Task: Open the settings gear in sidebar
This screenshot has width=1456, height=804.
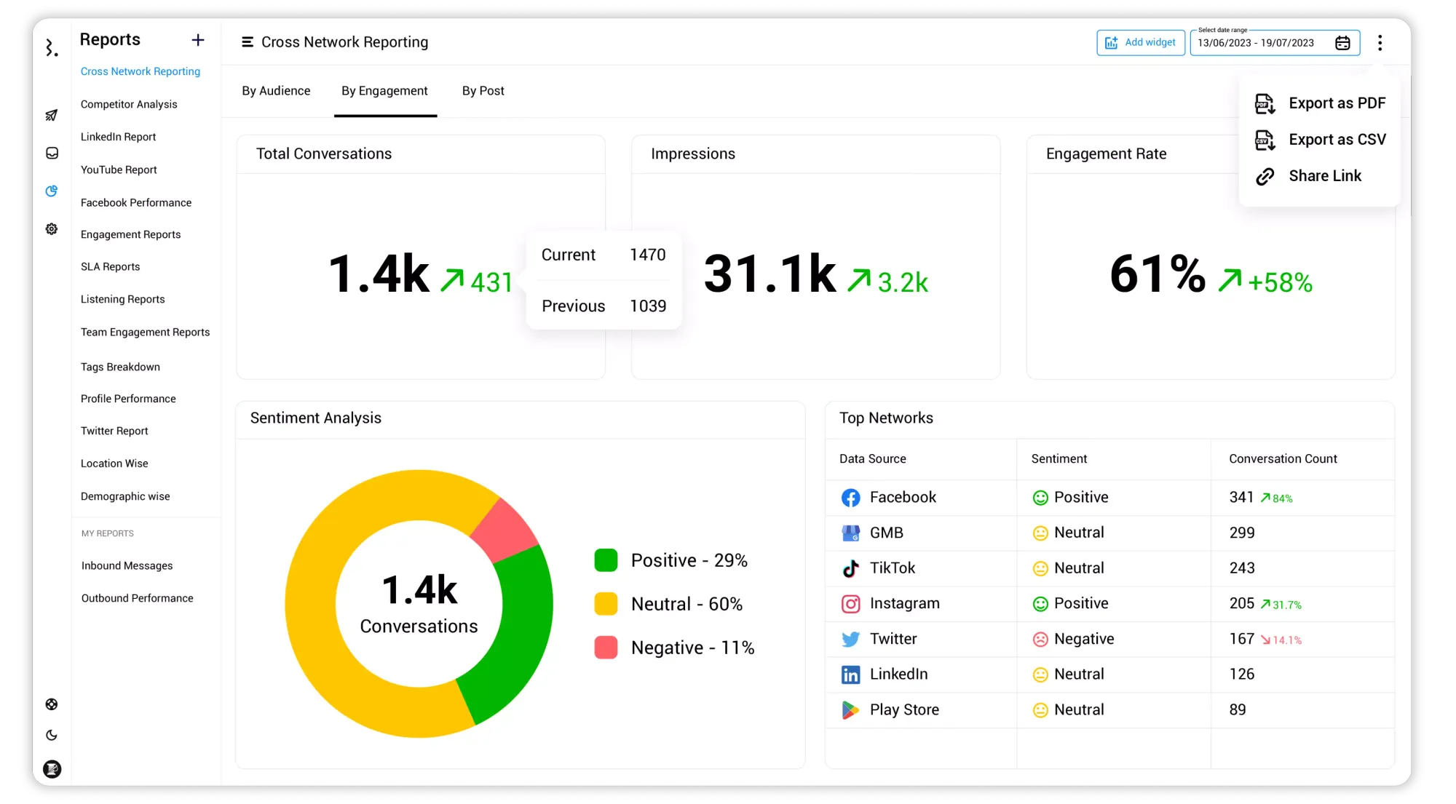Action: 52,229
